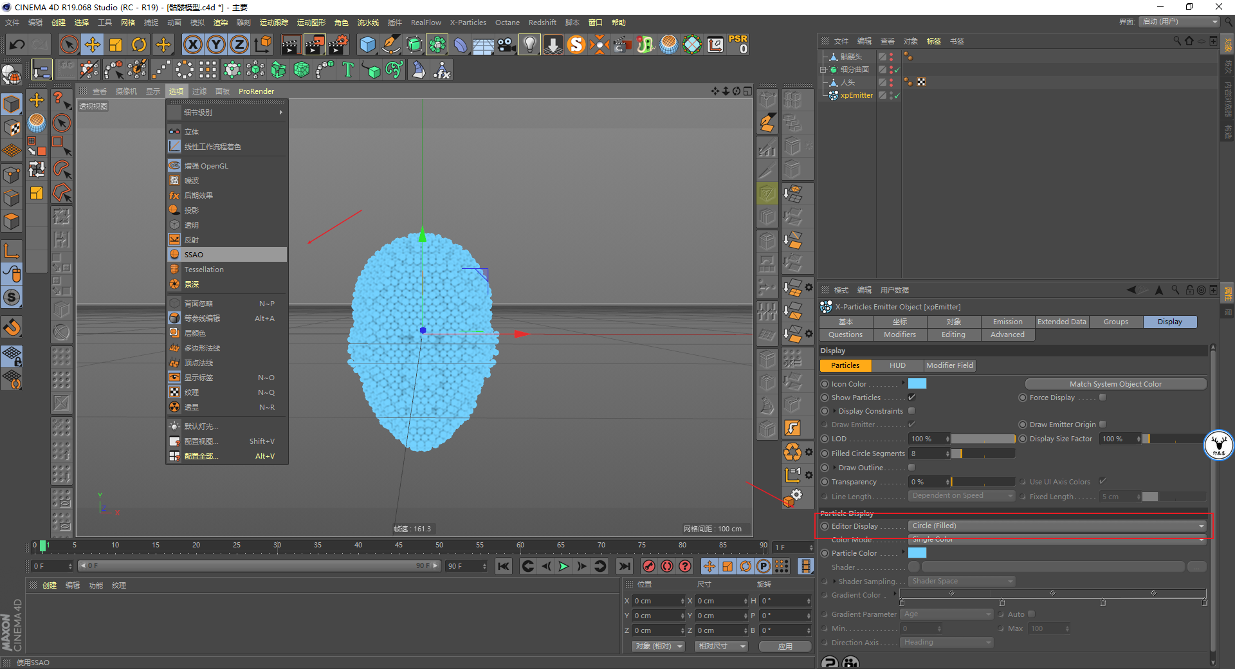This screenshot has width=1235, height=669.
Task: Switch to Emission tab
Action: (1008, 322)
